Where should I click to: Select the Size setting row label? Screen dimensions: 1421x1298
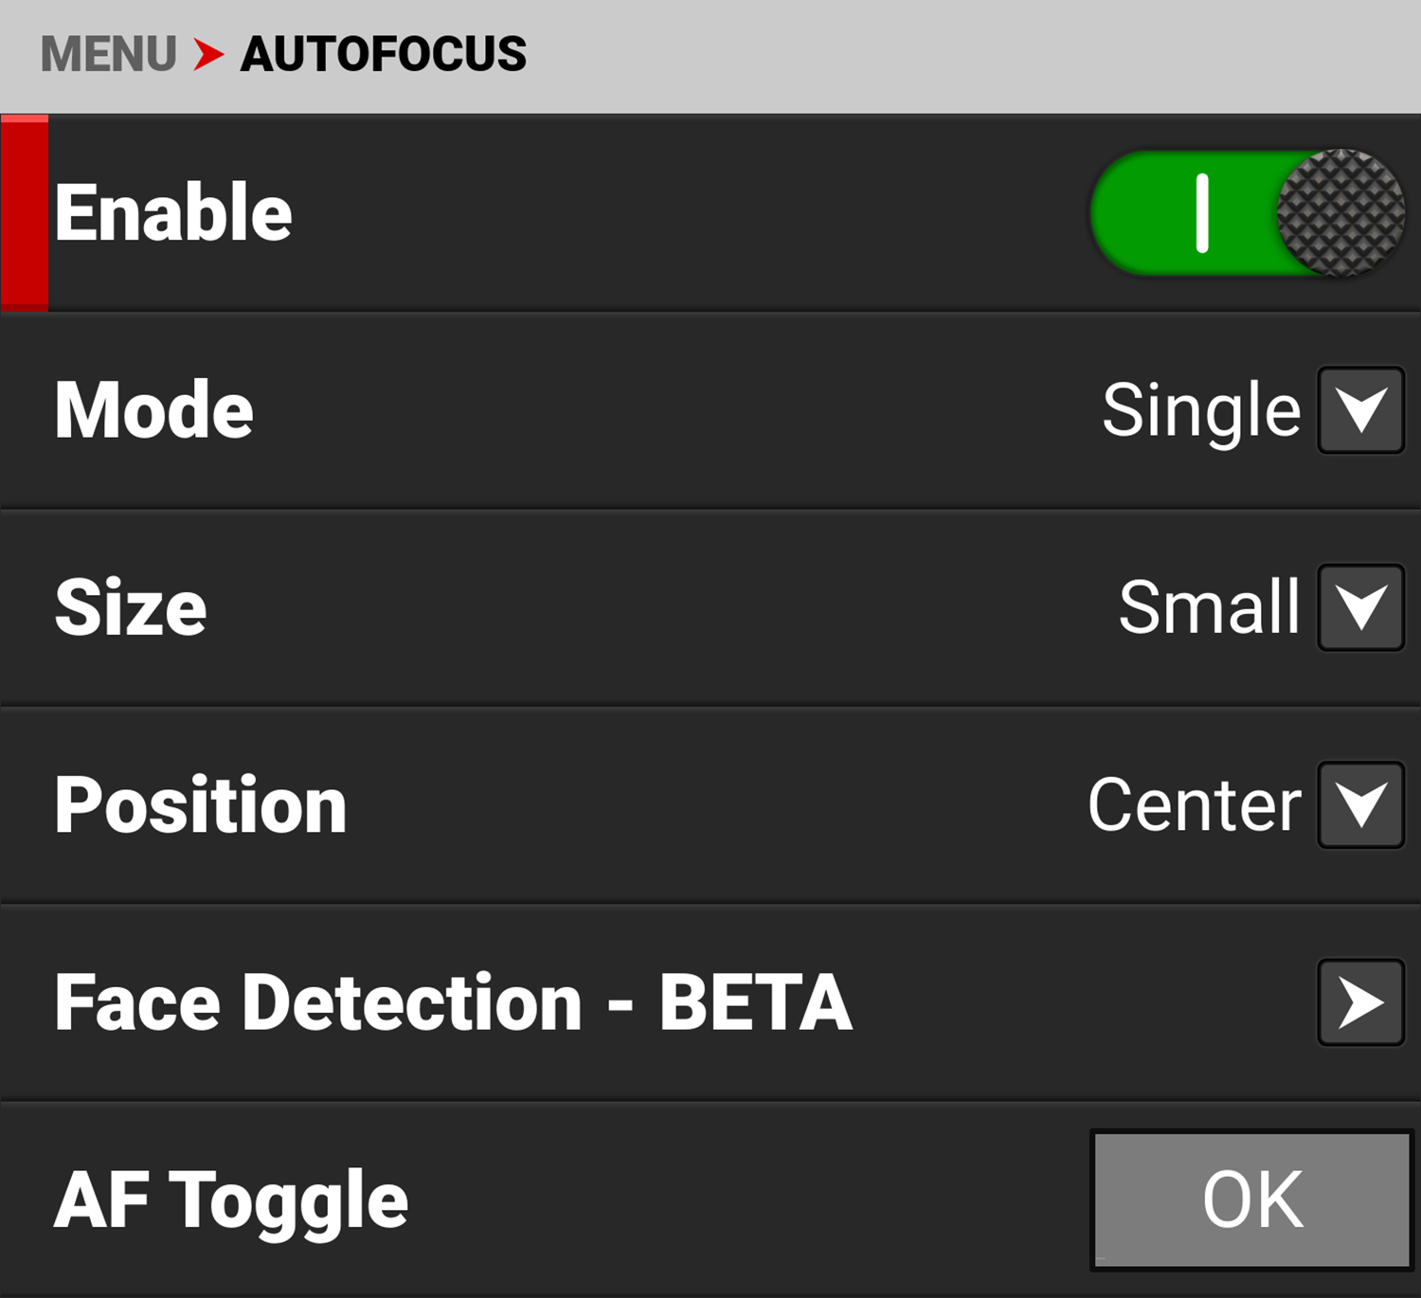point(131,607)
